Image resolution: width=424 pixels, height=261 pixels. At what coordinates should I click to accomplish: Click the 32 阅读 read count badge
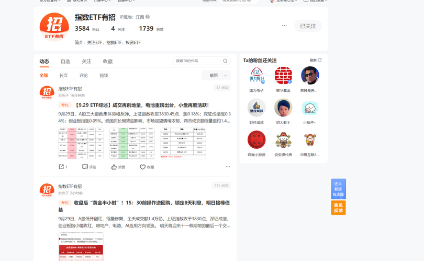[x=222, y=88]
